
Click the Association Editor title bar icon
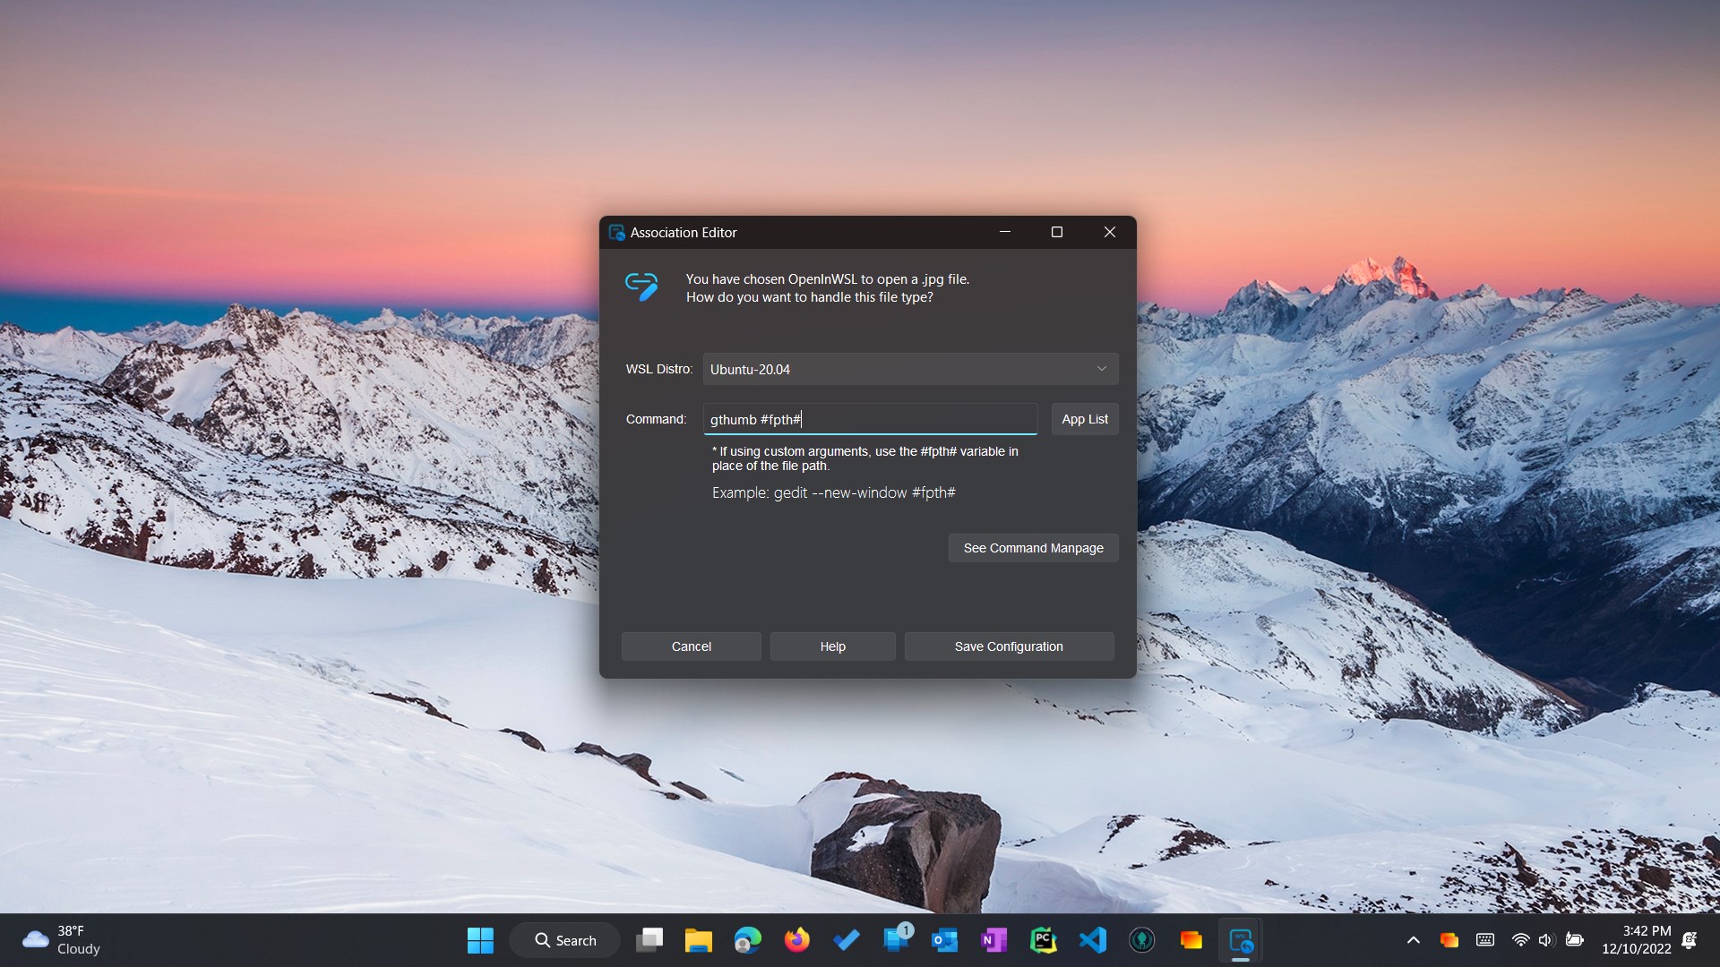point(616,233)
